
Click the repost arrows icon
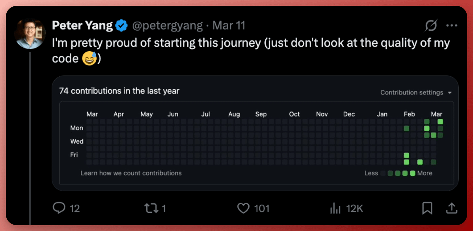click(151, 208)
